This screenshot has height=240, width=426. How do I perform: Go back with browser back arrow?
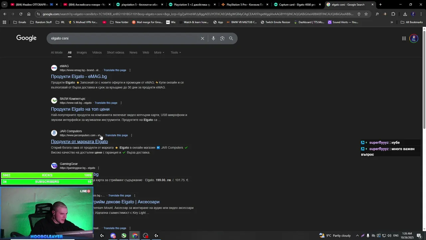(5, 14)
